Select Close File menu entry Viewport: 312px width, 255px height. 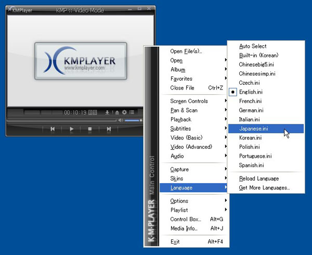(194, 88)
